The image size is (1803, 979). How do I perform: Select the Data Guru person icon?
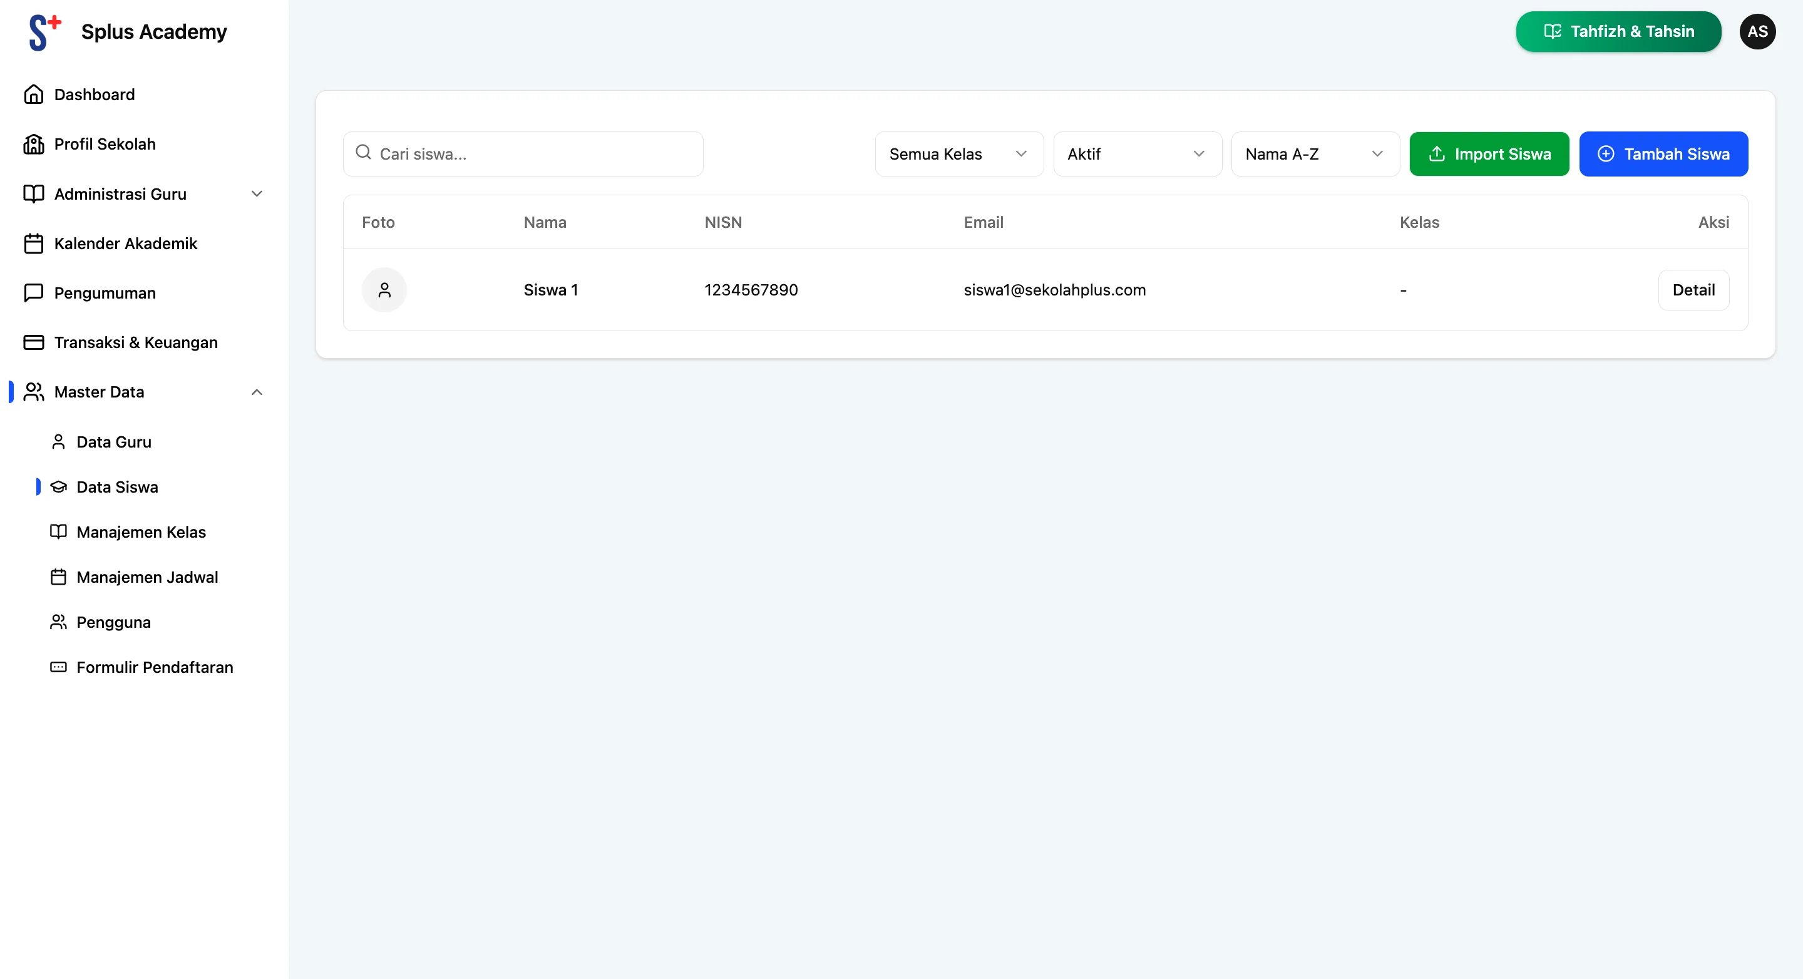coord(59,441)
